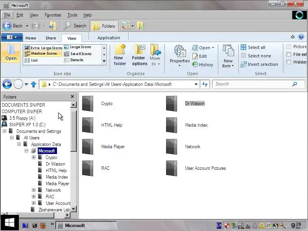Image resolution: width=308 pixels, height=231 pixels.
Task: Click the toolbar Back arrow icon
Action: click(7, 26)
